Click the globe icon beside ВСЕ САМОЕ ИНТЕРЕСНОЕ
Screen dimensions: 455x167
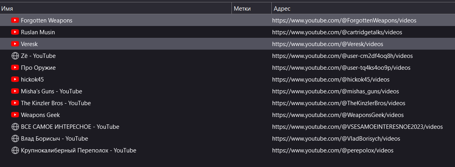[15, 127]
